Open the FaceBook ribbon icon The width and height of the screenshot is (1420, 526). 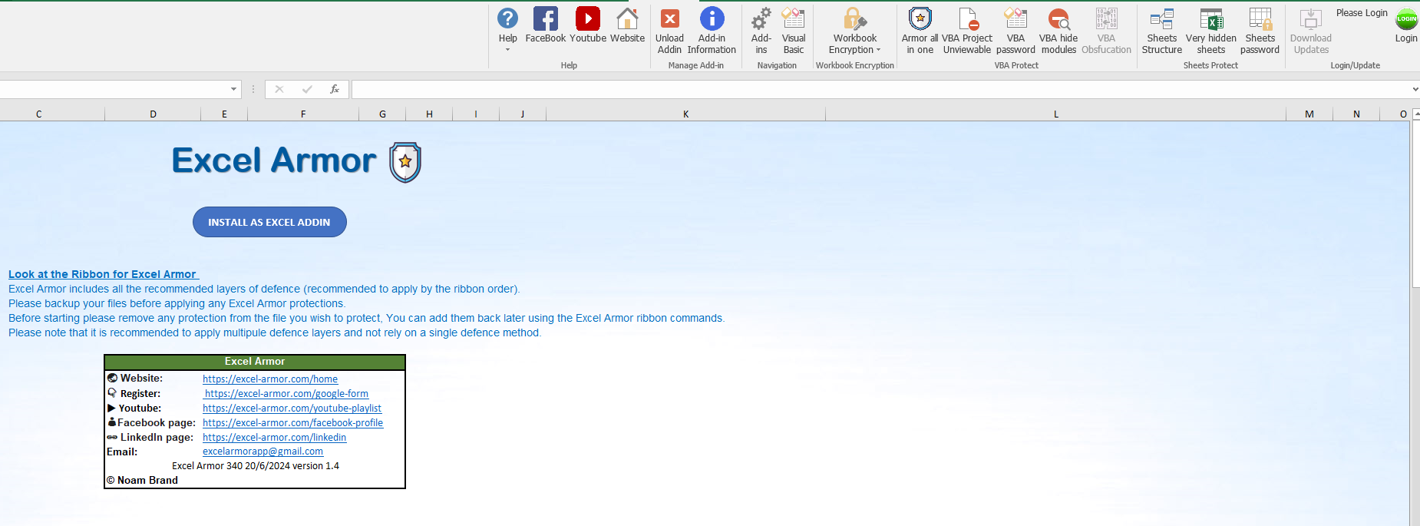click(545, 25)
